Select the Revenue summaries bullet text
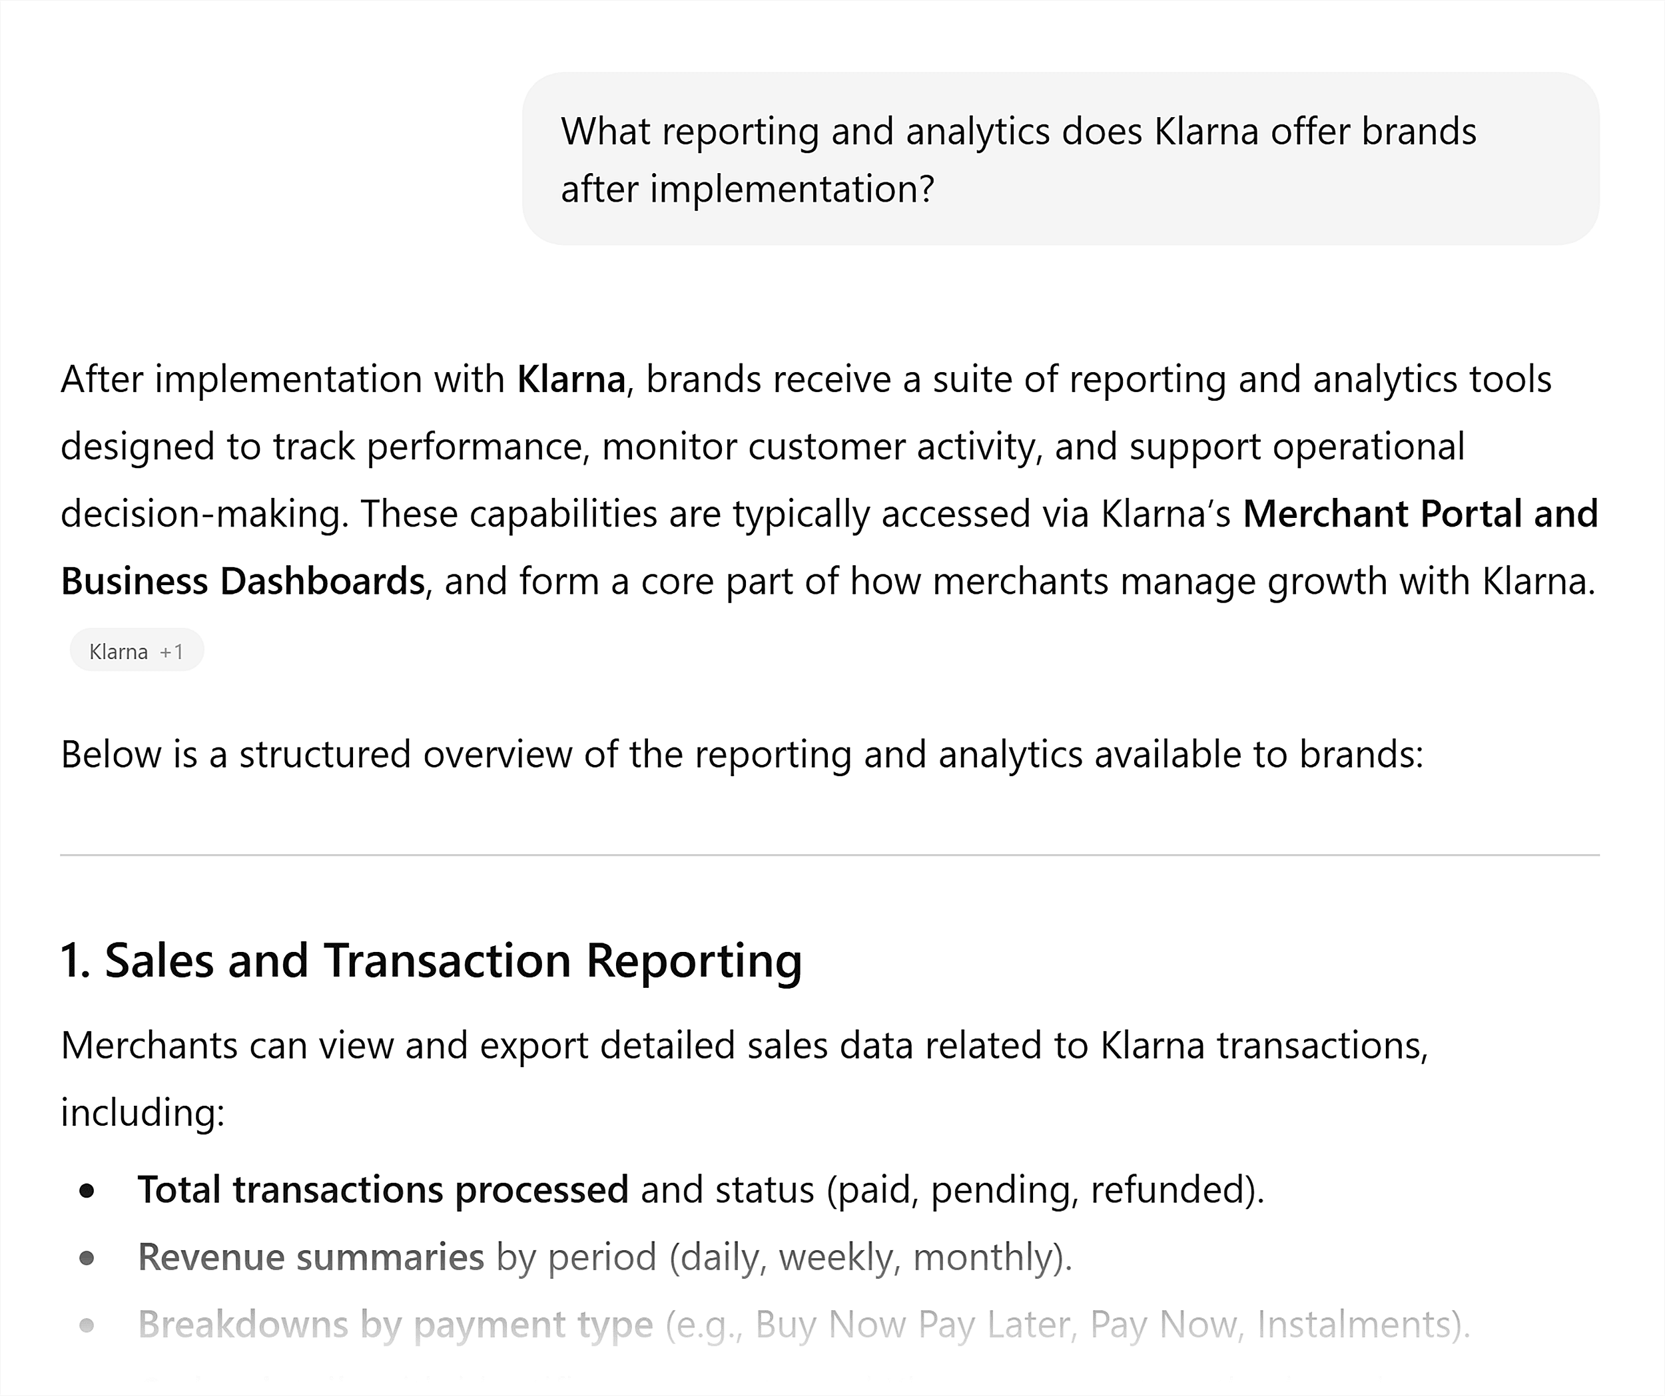Viewport: 1665px width, 1396px height. (311, 1256)
